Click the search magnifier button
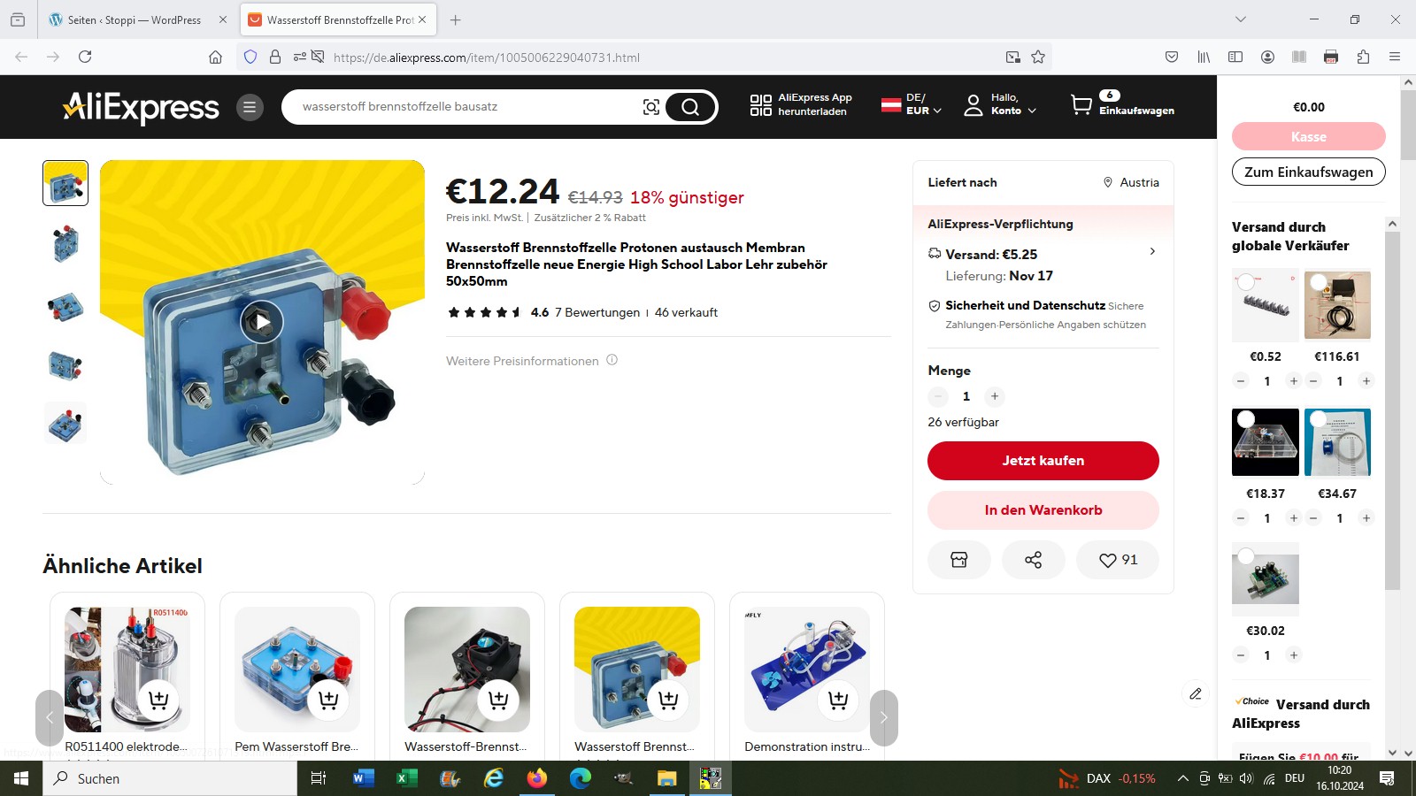The width and height of the screenshot is (1416, 796). pyautogui.click(x=690, y=107)
